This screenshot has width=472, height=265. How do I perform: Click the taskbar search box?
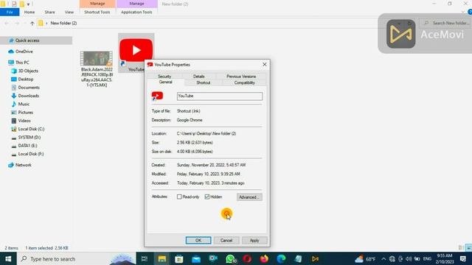(77, 258)
